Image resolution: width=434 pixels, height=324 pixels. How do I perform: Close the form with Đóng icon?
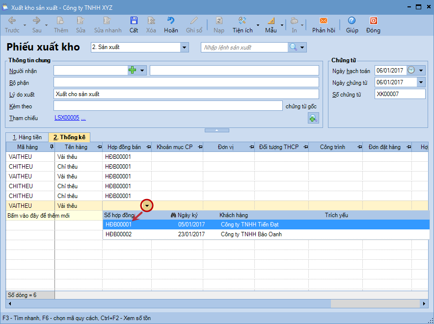tap(373, 21)
